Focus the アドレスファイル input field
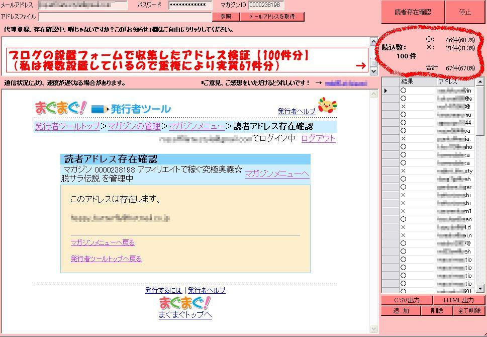The width and height of the screenshot is (487, 337). point(125,17)
